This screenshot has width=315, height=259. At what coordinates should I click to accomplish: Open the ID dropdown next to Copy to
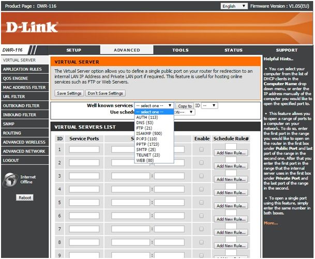[x=209, y=105]
